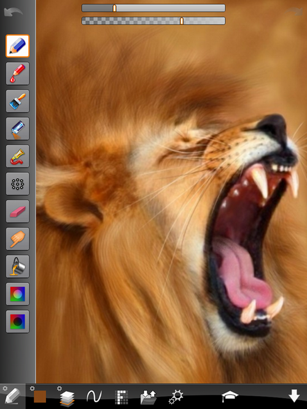Choose the paint bucket fill tool
This screenshot has width=307, height=409.
(x=18, y=266)
